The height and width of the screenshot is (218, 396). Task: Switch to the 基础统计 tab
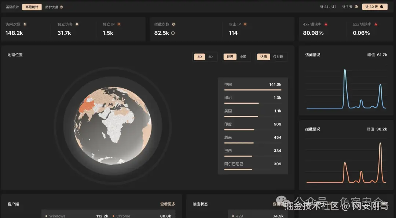[x=12, y=7]
